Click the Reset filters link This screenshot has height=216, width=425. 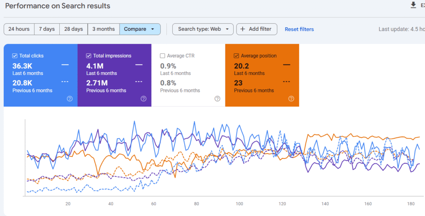pyautogui.click(x=299, y=29)
